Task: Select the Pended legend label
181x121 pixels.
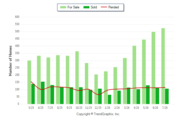Action: tap(113, 7)
